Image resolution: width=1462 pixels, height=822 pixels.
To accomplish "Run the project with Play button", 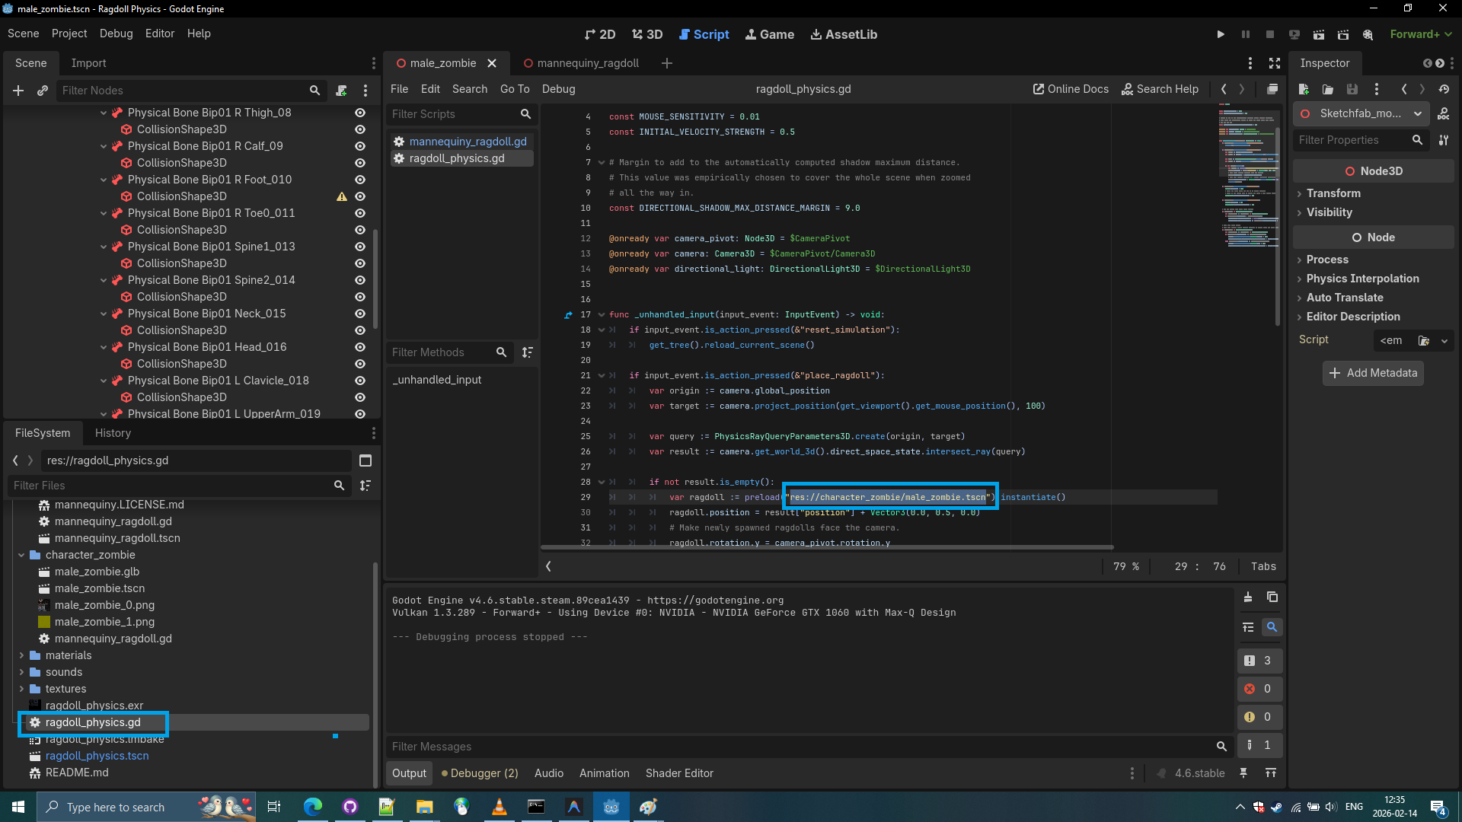I will (x=1221, y=34).
